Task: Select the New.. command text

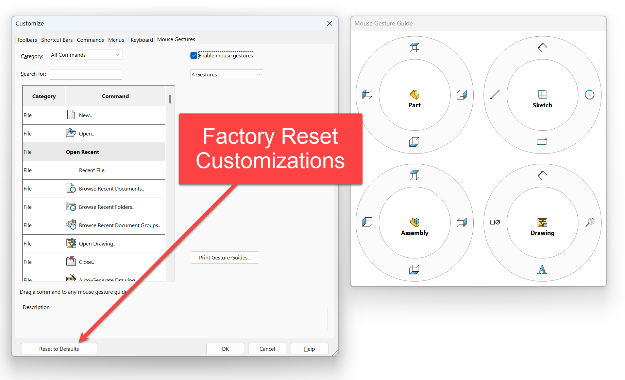Action: coord(85,115)
